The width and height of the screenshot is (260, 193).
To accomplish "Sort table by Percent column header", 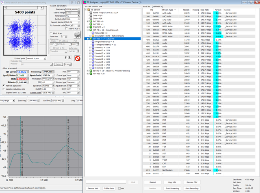I will coord(218,10).
